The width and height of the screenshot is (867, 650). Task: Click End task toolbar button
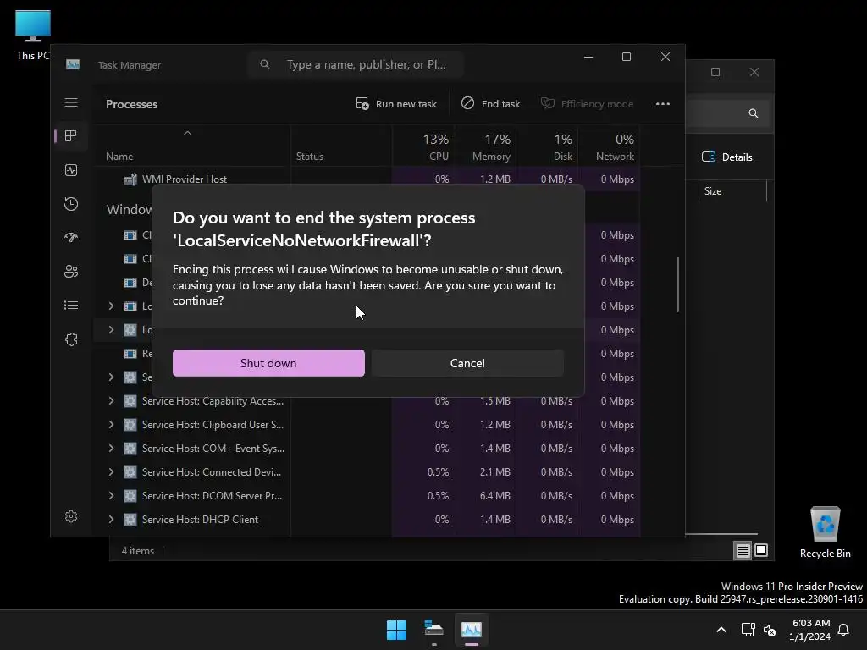(x=490, y=104)
